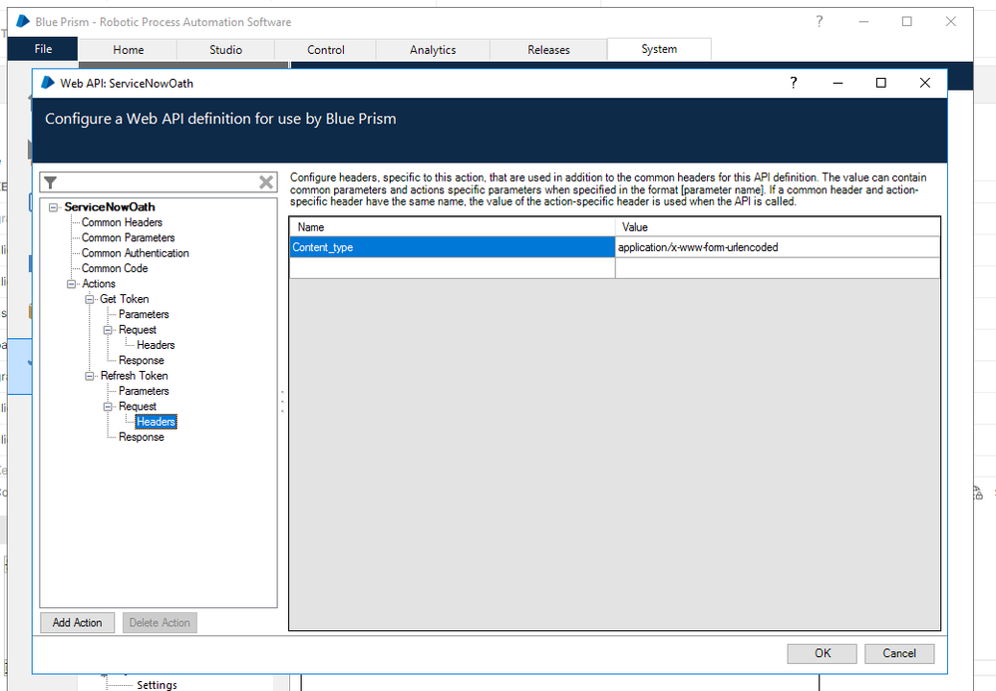Click the help icon in Blue Prism main window

pos(820,22)
